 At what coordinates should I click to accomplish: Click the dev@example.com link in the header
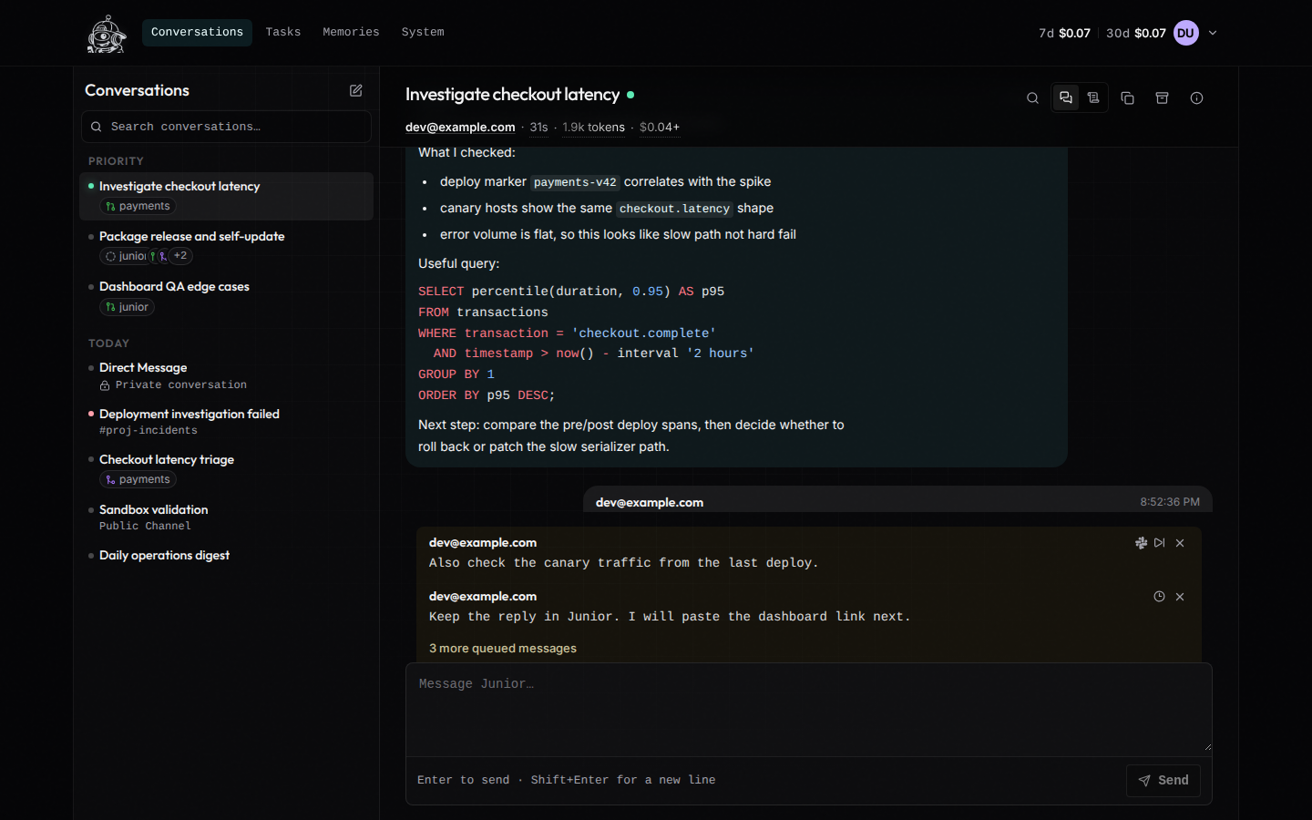coord(460,128)
